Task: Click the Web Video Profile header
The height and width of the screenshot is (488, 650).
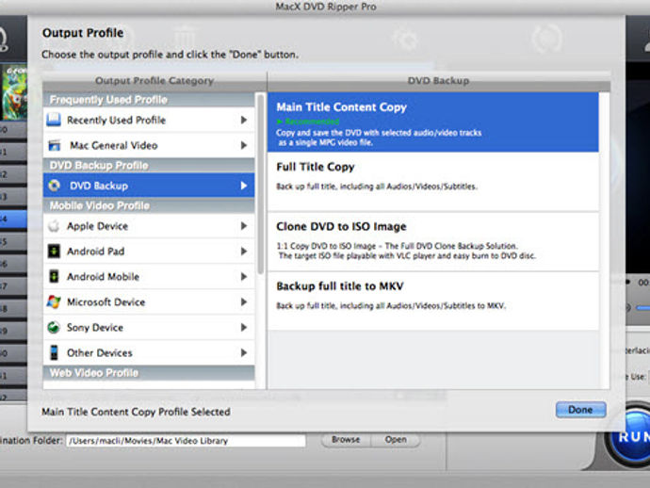Action: click(149, 373)
